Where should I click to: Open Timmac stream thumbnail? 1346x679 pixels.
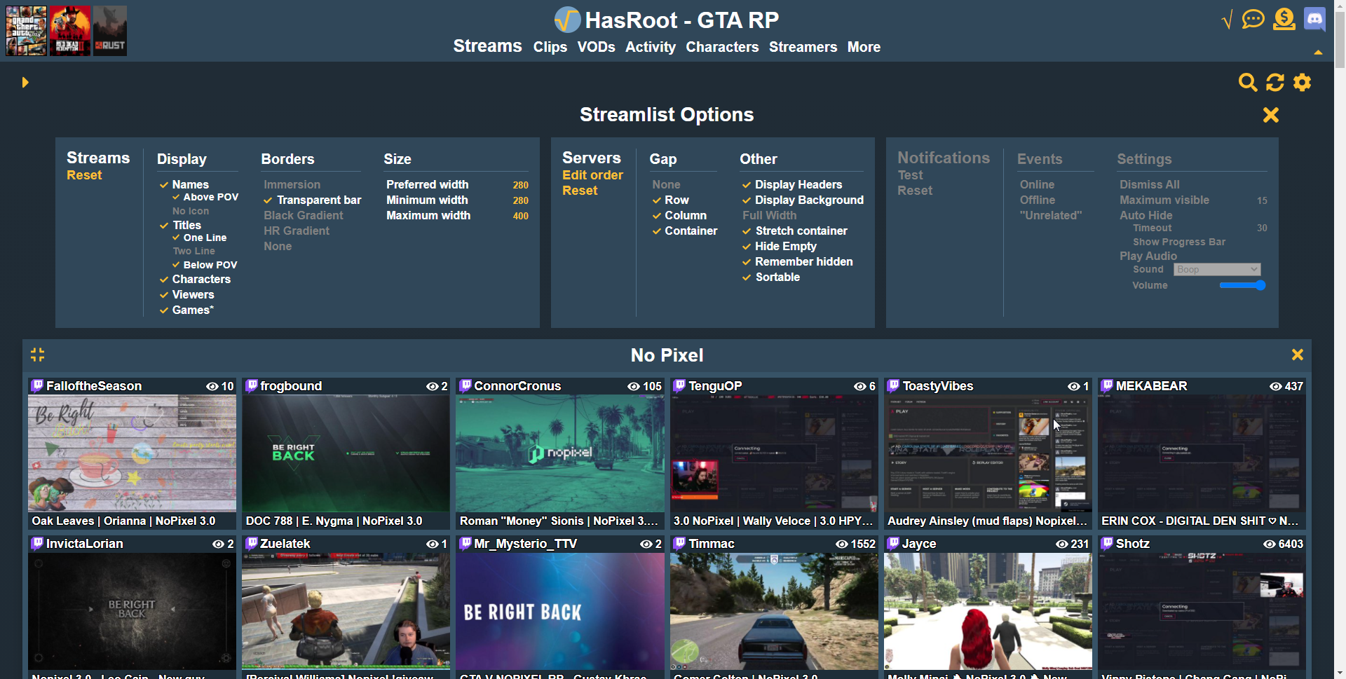click(x=774, y=611)
